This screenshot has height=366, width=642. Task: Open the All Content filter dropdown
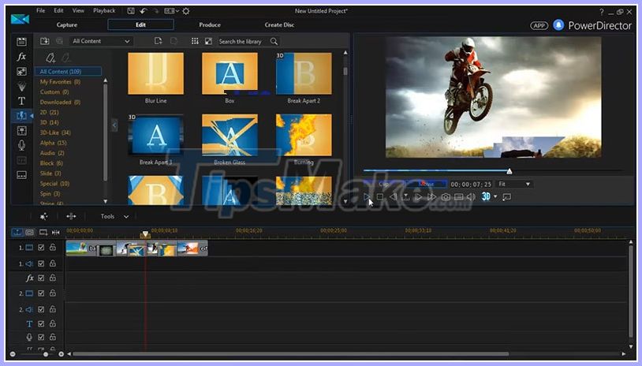[x=101, y=41]
